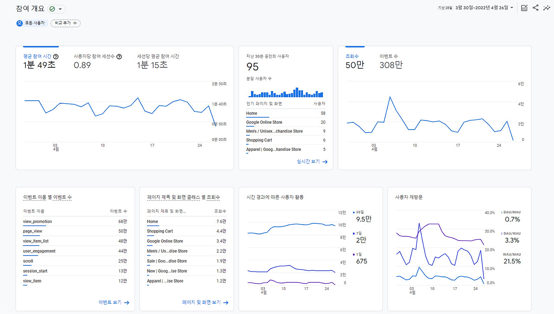This screenshot has width=554, height=314.
Task: Click the help icon beside 사용자당 참여 세션수
Action: [119, 56]
